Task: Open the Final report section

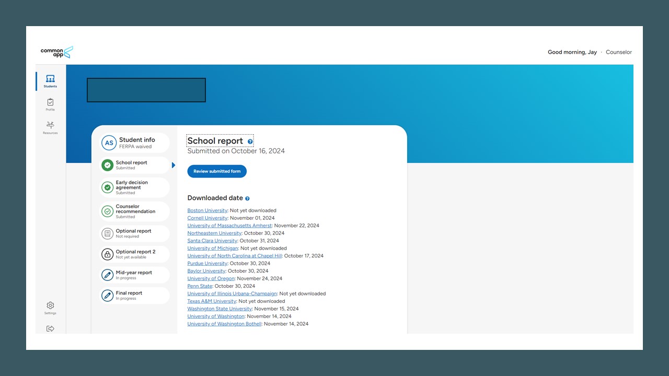Action: point(135,296)
